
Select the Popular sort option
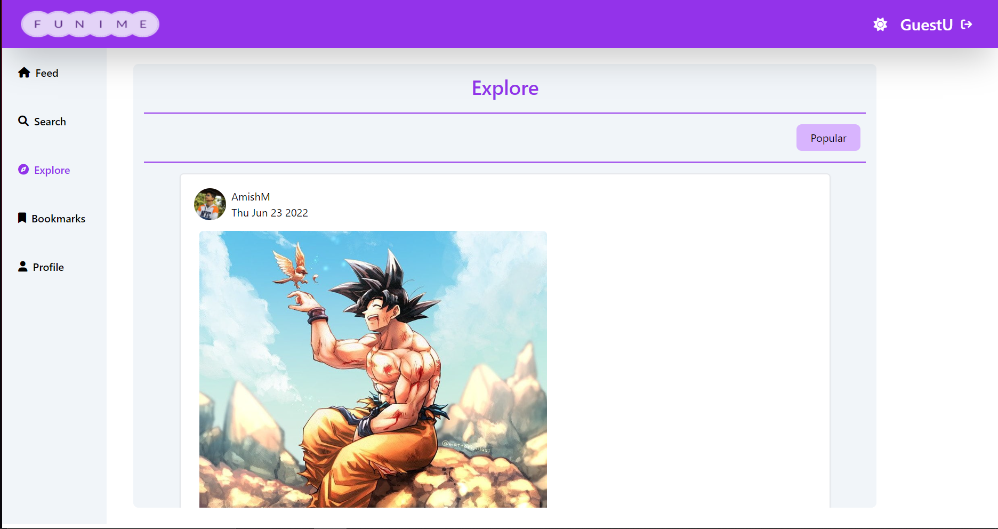click(x=828, y=138)
